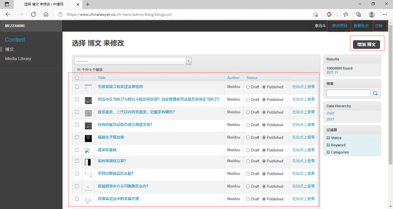Open thumbnail of 如何用微信立案 post
The height and width of the screenshot is (209, 393).
point(88,162)
